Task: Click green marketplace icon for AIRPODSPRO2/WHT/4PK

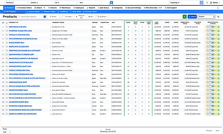Action: 218,66
